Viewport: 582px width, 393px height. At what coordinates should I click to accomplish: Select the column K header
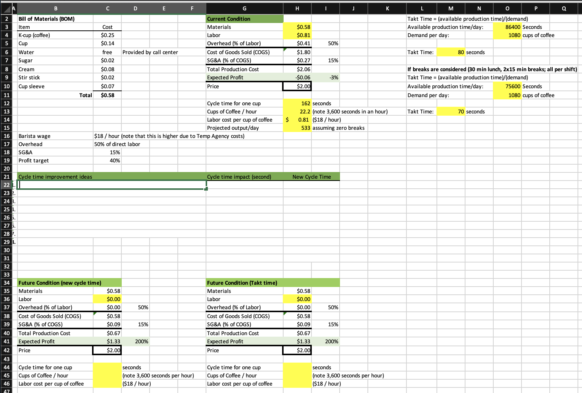[388, 9]
